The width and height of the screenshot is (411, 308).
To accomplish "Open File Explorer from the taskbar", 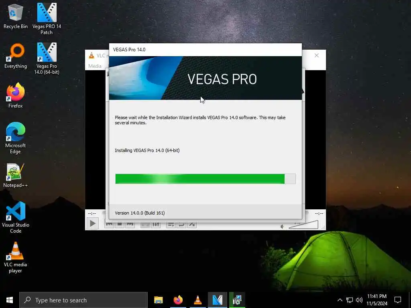I will [x=158, y=300].
